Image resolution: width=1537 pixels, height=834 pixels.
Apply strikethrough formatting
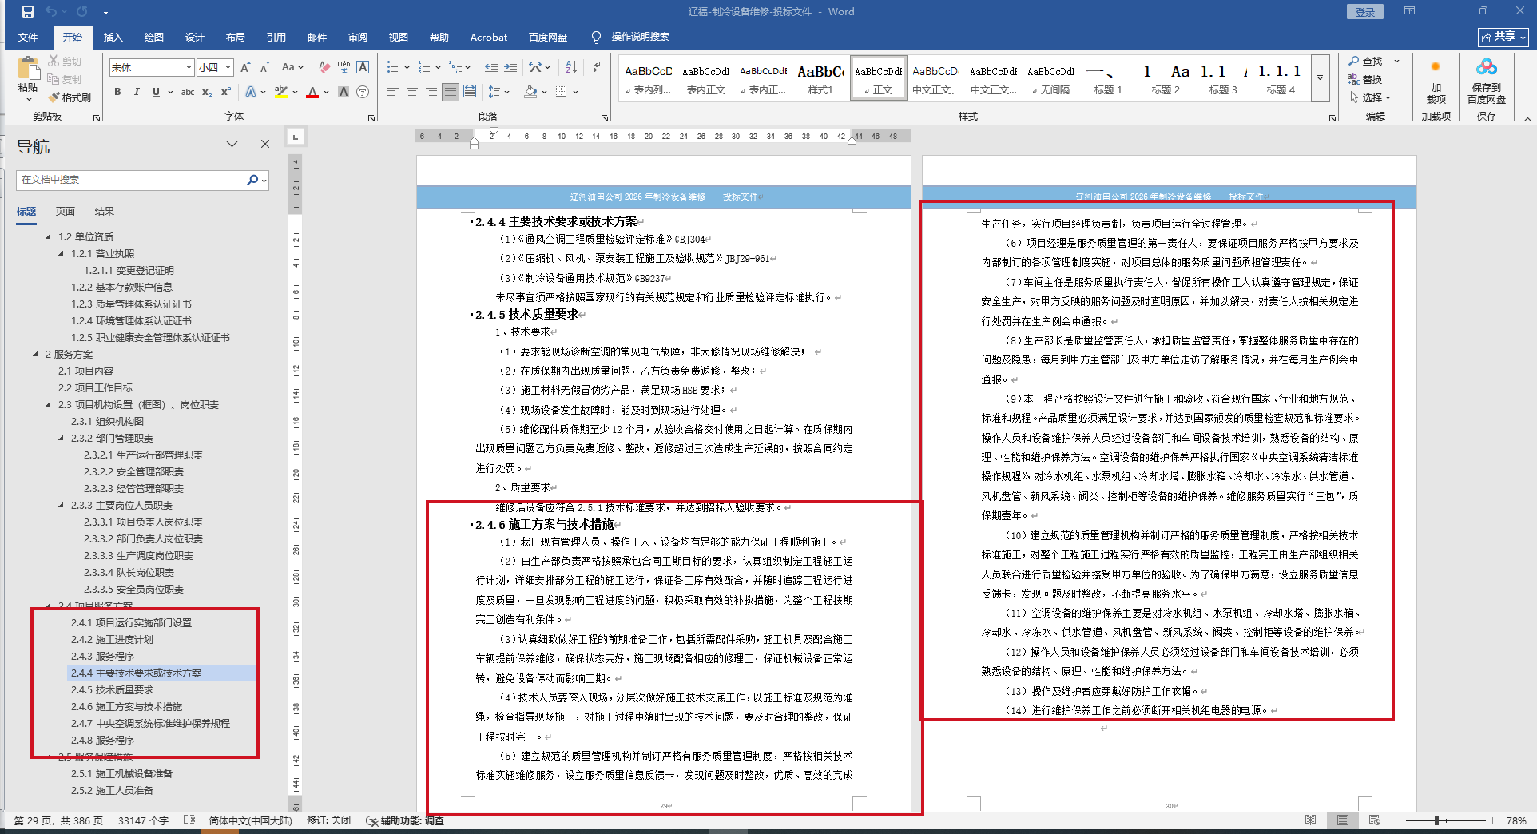(188, 92)
